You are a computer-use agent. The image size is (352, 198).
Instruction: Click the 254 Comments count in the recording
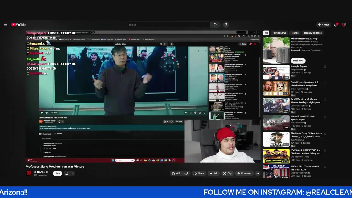pyautogui.click(x=45, y=134)
